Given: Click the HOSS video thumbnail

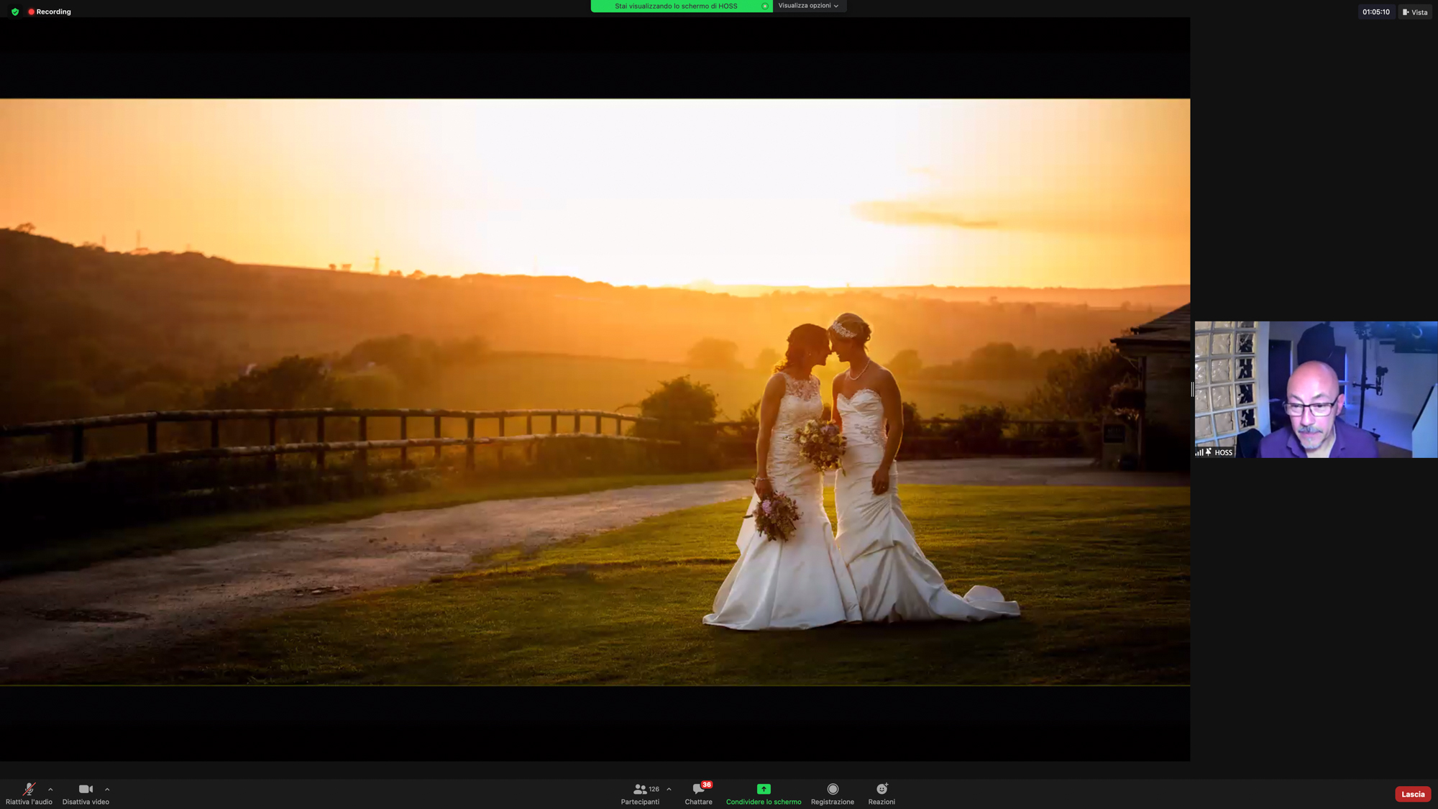Looking at the screenshot, I should click(x=1316, y=389).
